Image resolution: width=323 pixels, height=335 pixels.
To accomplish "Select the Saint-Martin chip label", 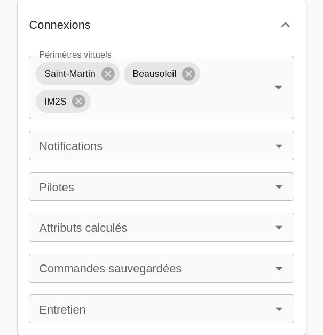I will point(70,74).
